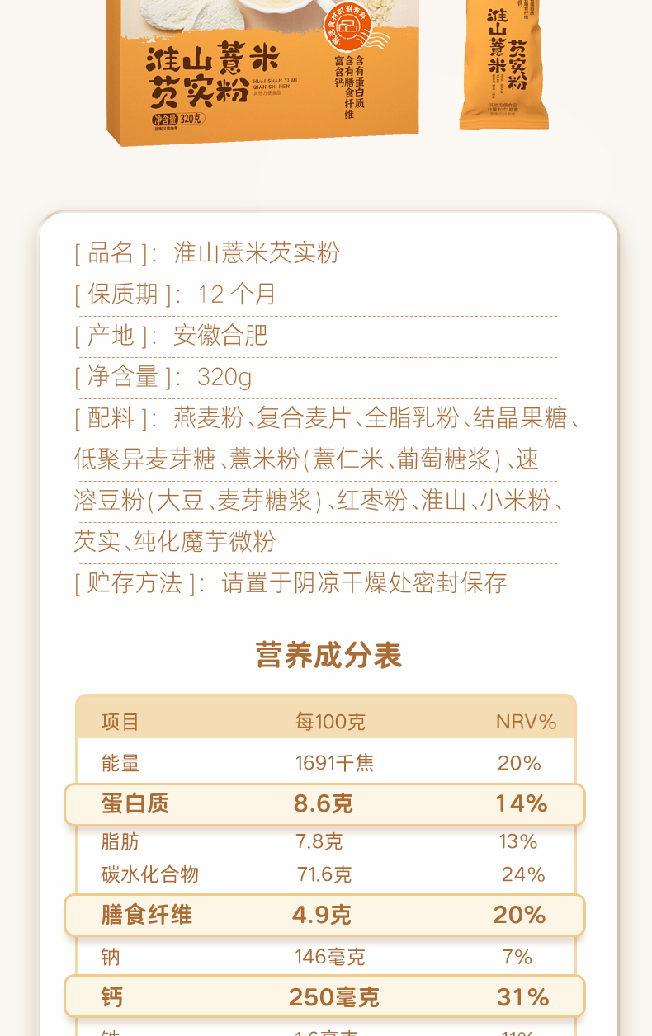Click the 产地 安徽合肥 line

172,336
